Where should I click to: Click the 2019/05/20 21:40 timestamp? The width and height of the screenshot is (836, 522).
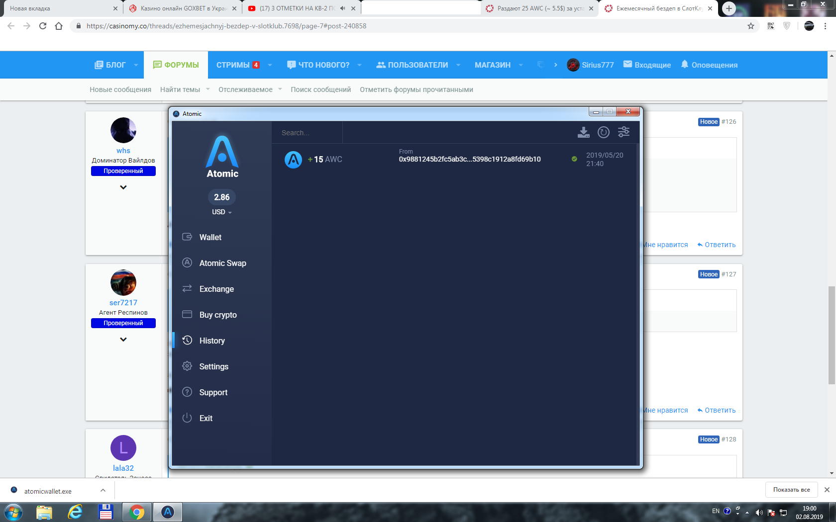(605, 159)
